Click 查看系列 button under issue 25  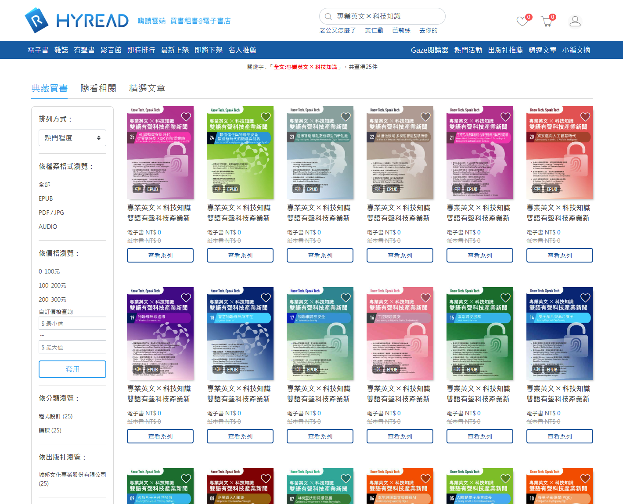point(160,256)
